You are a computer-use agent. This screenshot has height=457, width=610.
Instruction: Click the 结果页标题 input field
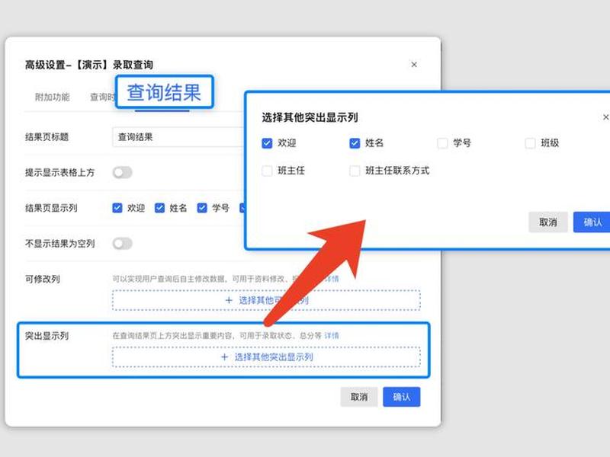tap(179, 137)
